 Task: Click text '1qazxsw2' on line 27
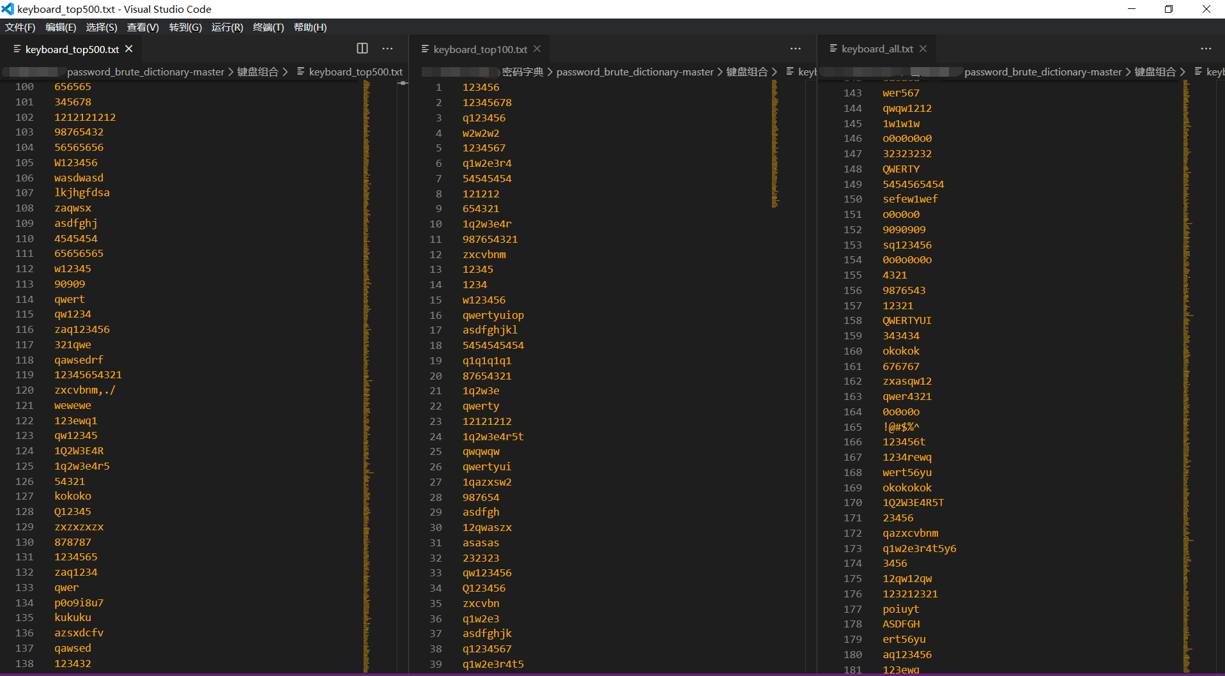(x=487, y=482)
